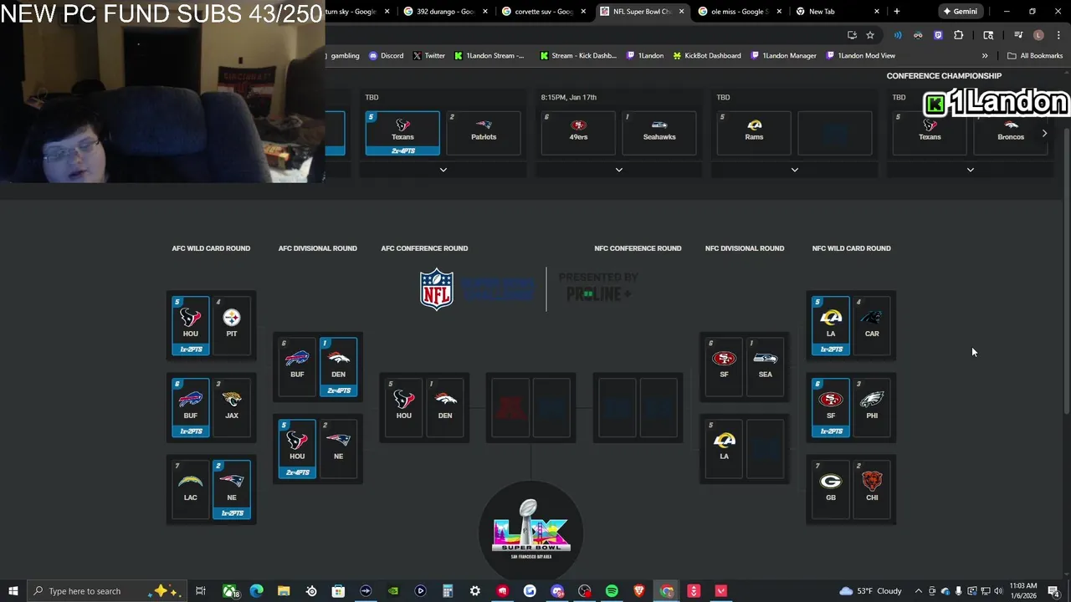Image resolution: width=1071 pixels, height=602 pixels.
Task: Select PIT in AFC wild card bracket
Action: [x=232, y=325]
